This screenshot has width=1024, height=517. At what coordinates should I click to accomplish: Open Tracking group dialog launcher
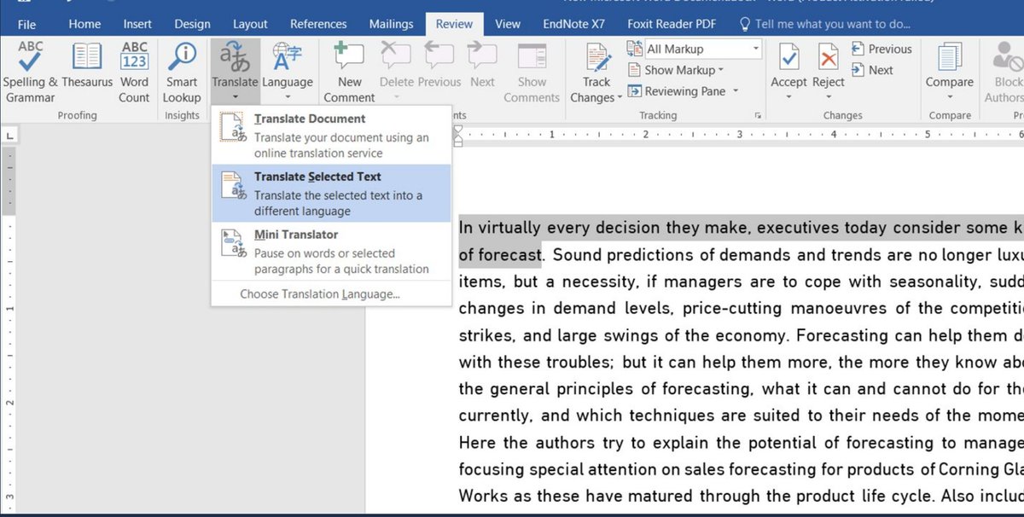(x=757, y=115)
